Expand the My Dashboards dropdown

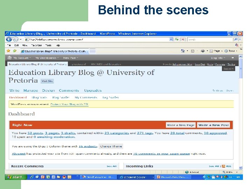tap(47, 58)
